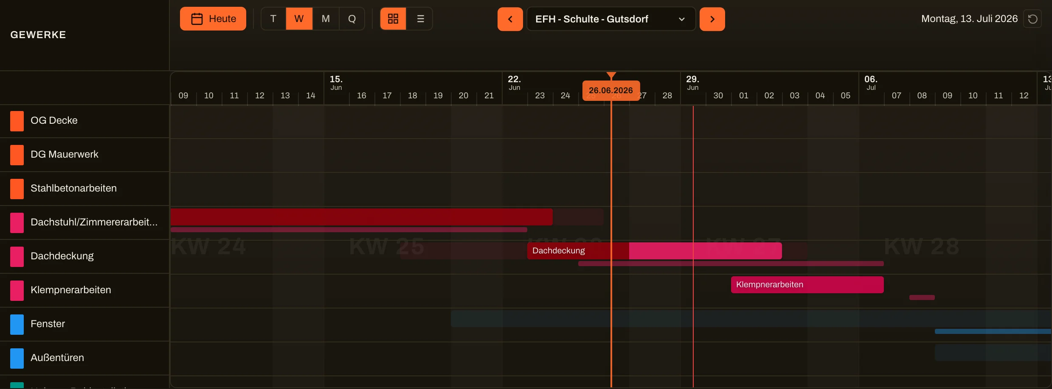Click the 26.06.2026 timeline marker

pyautogui.click(x=611, y=90)
